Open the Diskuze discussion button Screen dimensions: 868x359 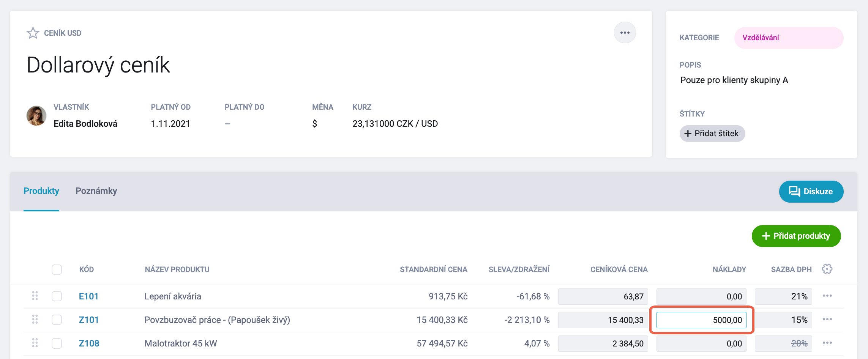click(x=811, y=192)
